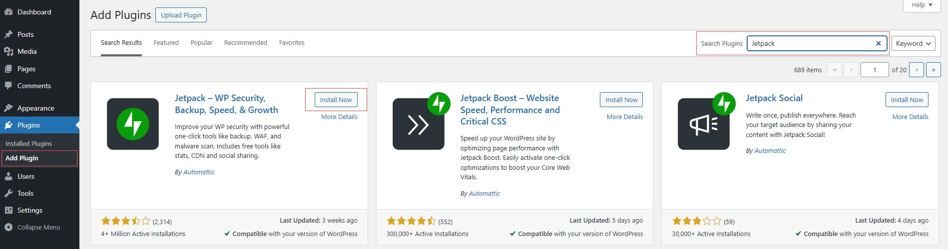Image resolution: width=948 pixels, height=249 pixels.
Task: Open the Media menu item
Action: [39, 51]
